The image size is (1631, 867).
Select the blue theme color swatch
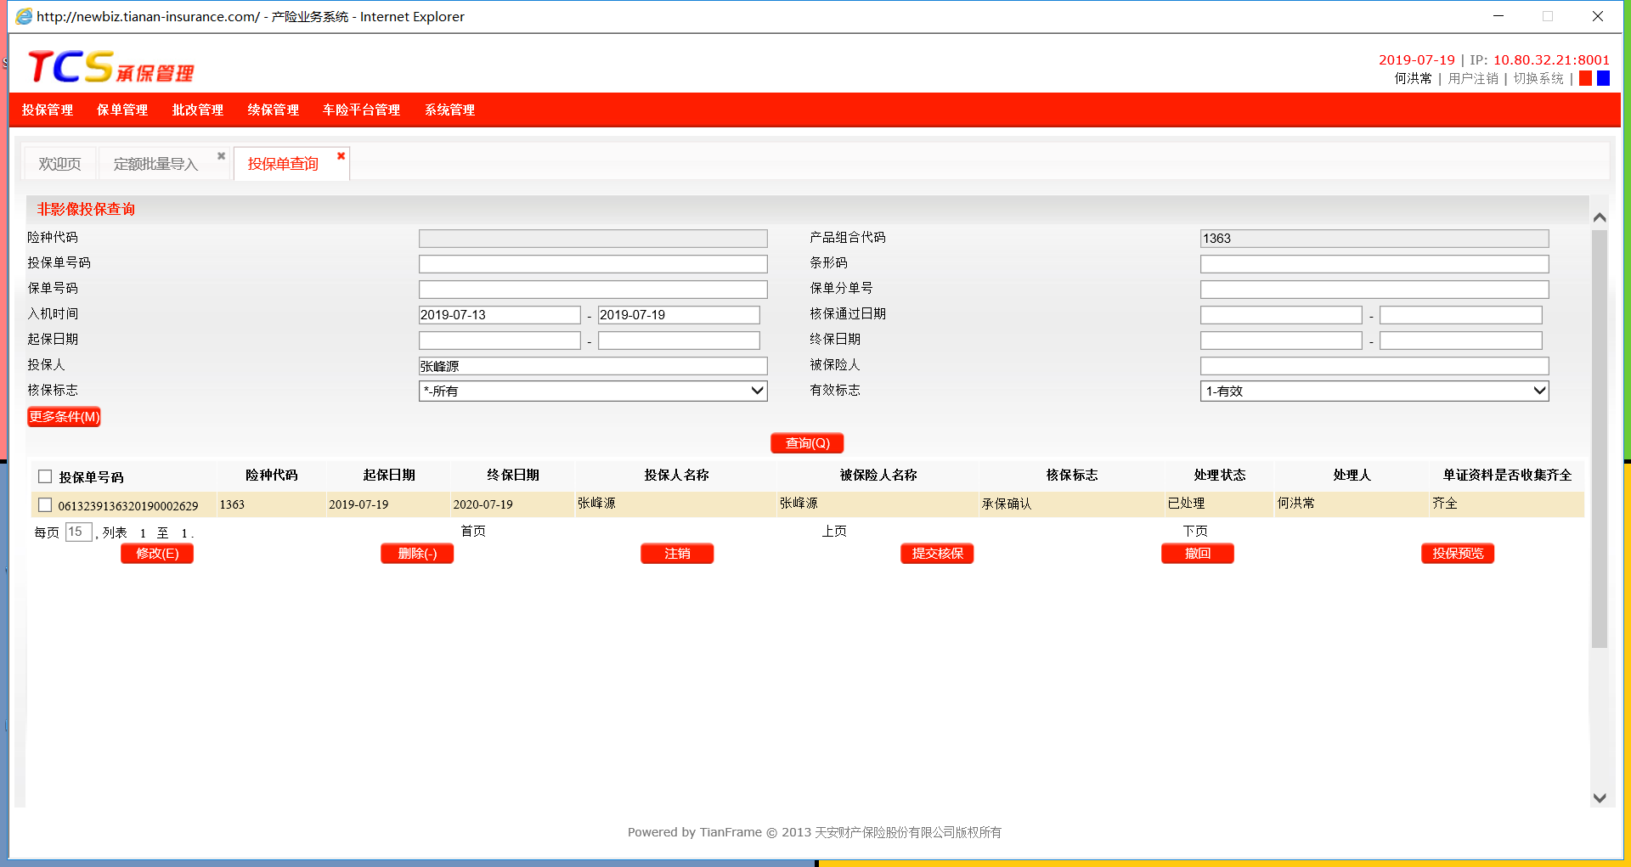1603,78
